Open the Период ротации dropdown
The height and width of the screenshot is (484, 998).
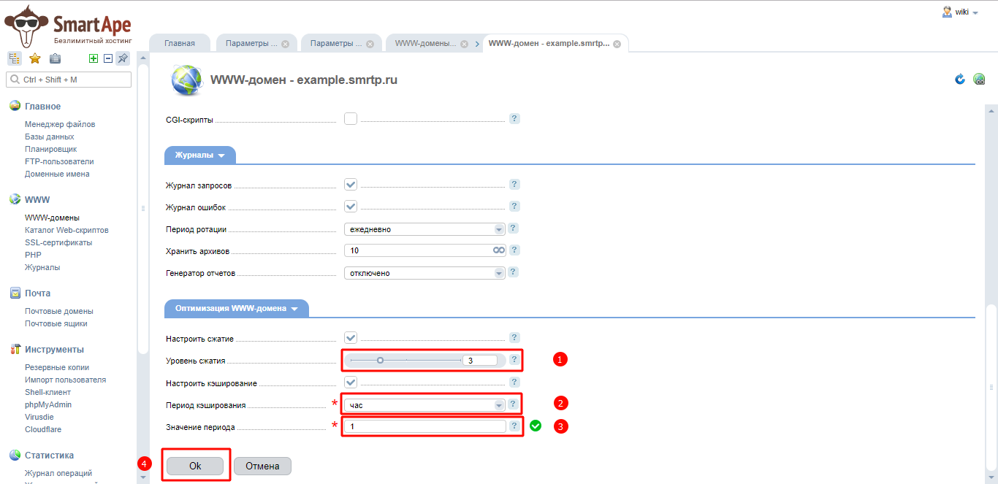pyautogui.click(x=424, y=229)
